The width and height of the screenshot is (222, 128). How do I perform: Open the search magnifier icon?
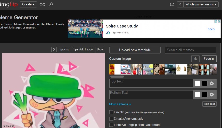click(51, 4)
